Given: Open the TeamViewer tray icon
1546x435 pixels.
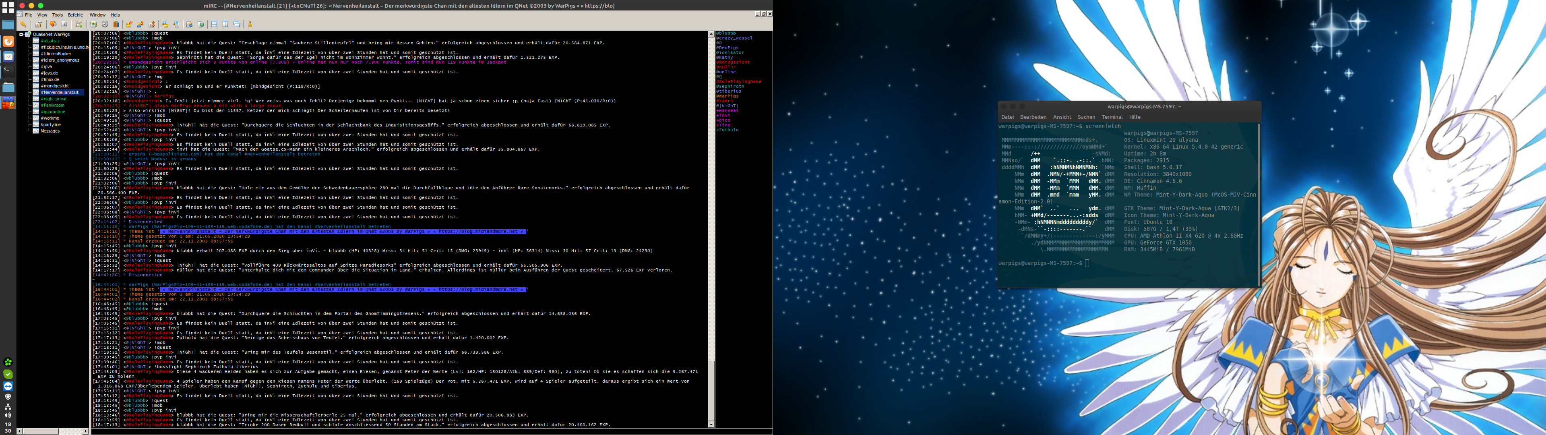Looking at the screenshot, I should 8,386.
